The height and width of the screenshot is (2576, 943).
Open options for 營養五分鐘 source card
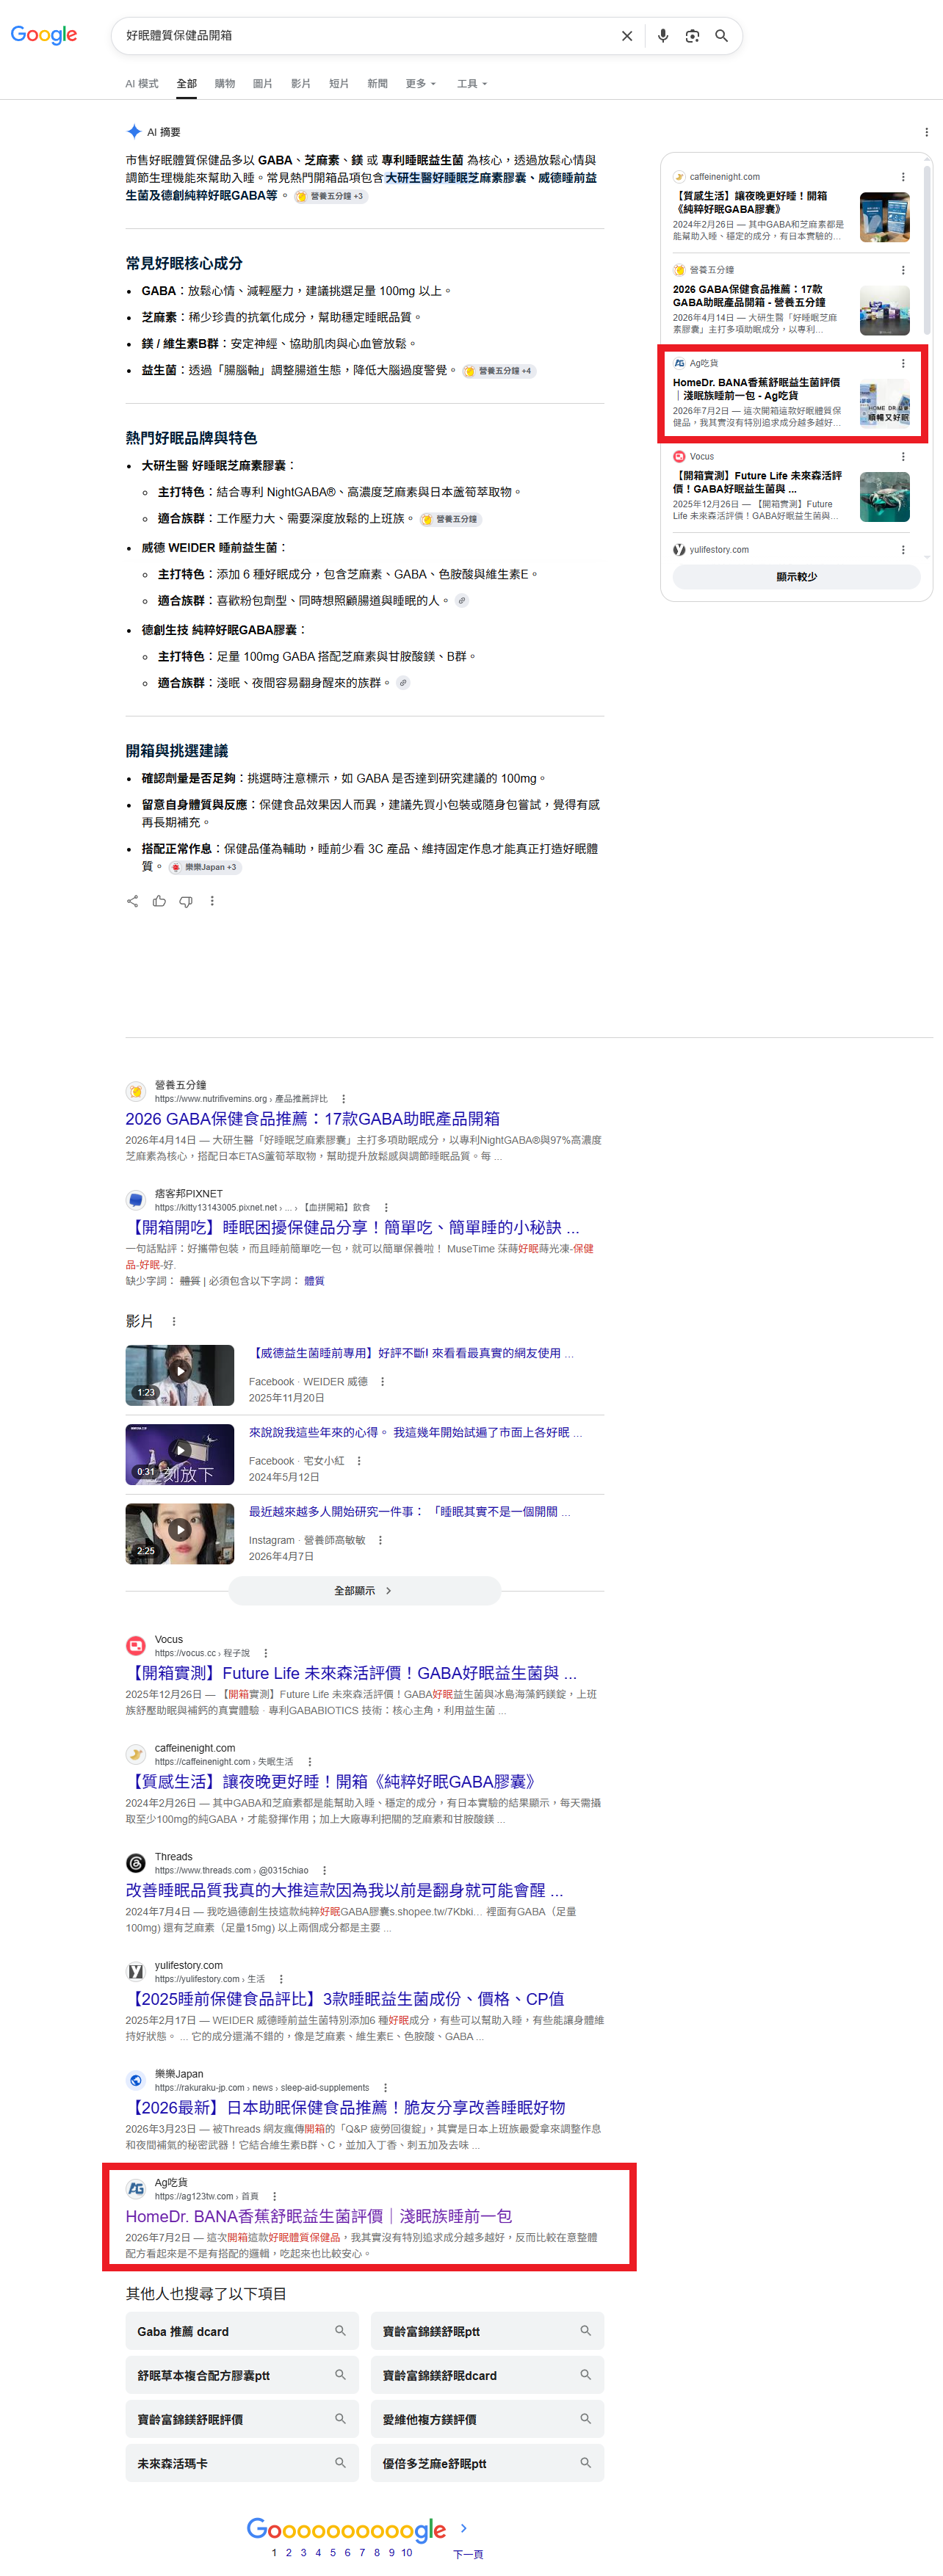[x=903, y=270]
